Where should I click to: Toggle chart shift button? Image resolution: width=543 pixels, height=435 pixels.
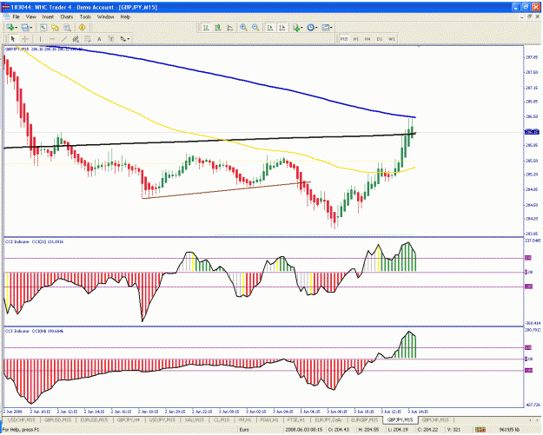(x=282, y=28)
